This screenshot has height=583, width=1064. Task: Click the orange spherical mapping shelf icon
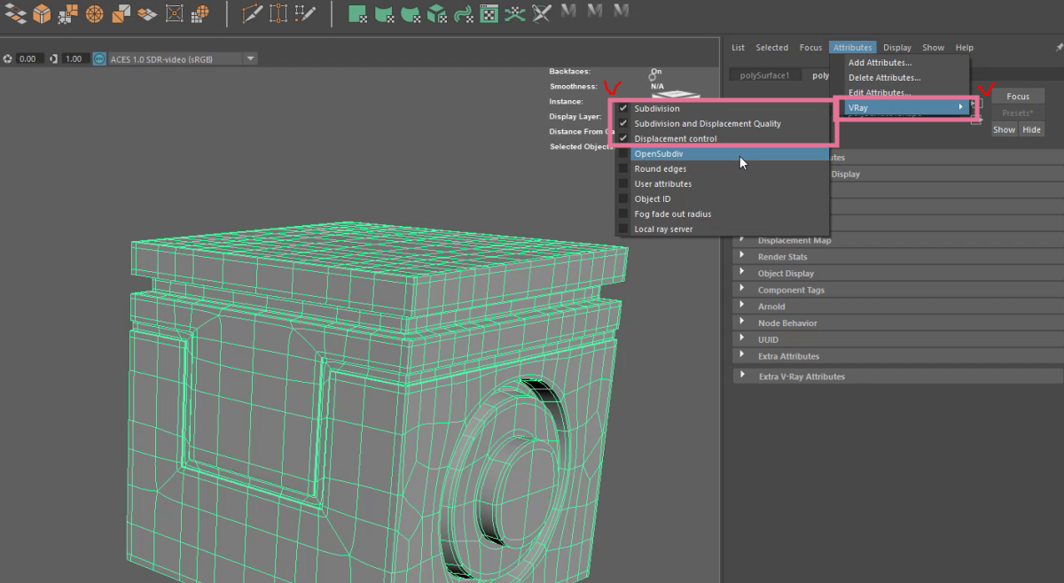95,13
